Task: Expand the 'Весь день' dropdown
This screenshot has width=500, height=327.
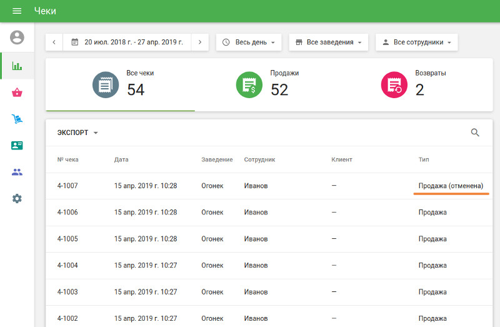Action: coord(249,43)
